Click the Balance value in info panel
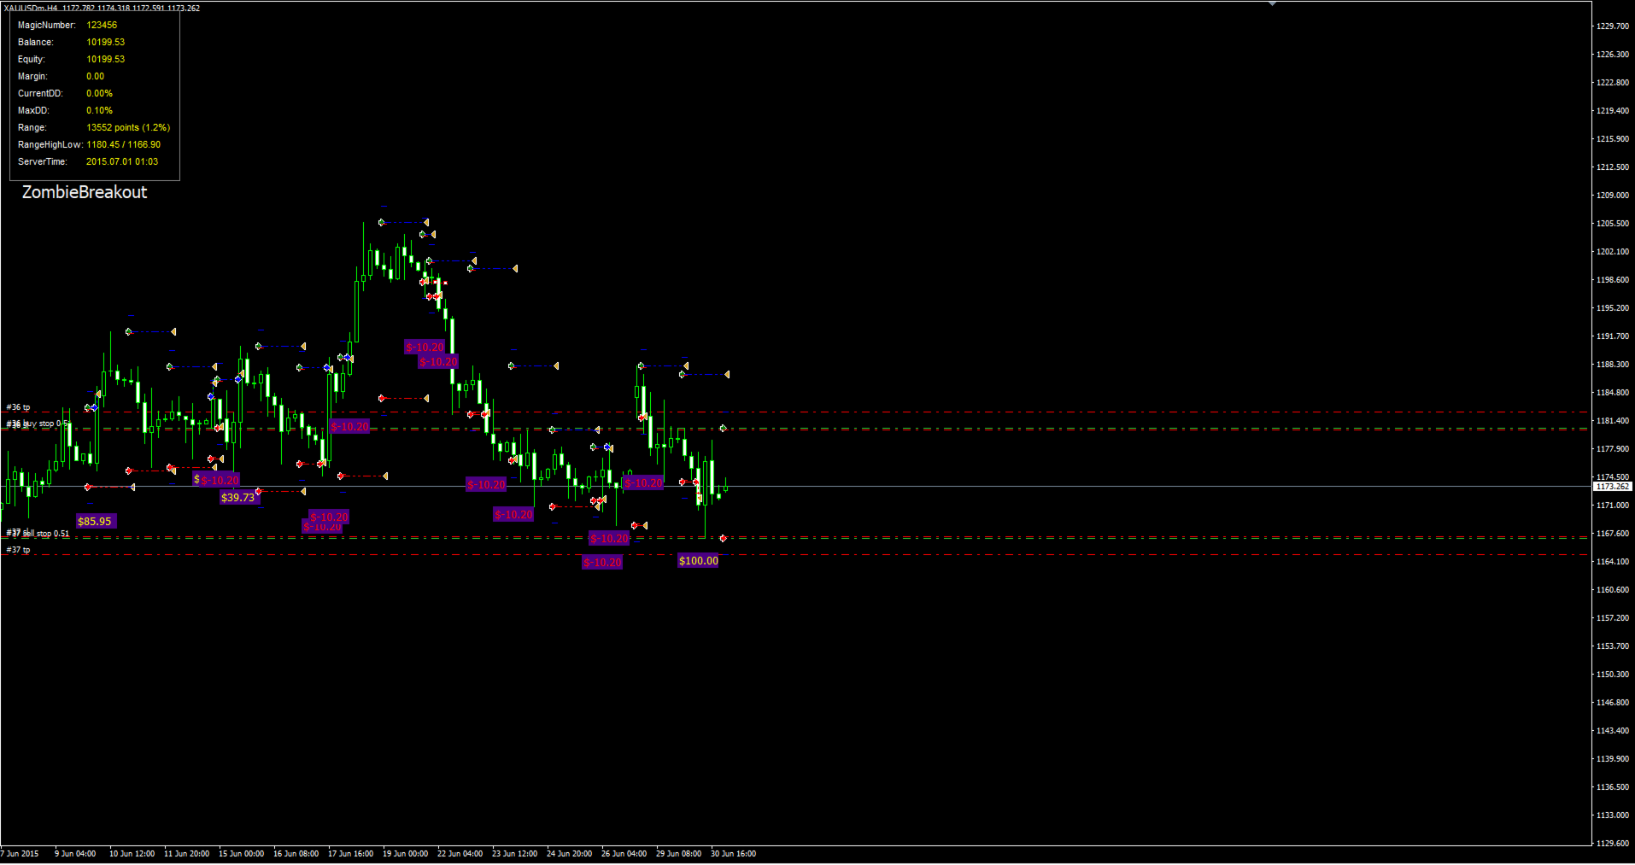The height and width of the screenshot is (865, 1635). (x=105, y=42)
